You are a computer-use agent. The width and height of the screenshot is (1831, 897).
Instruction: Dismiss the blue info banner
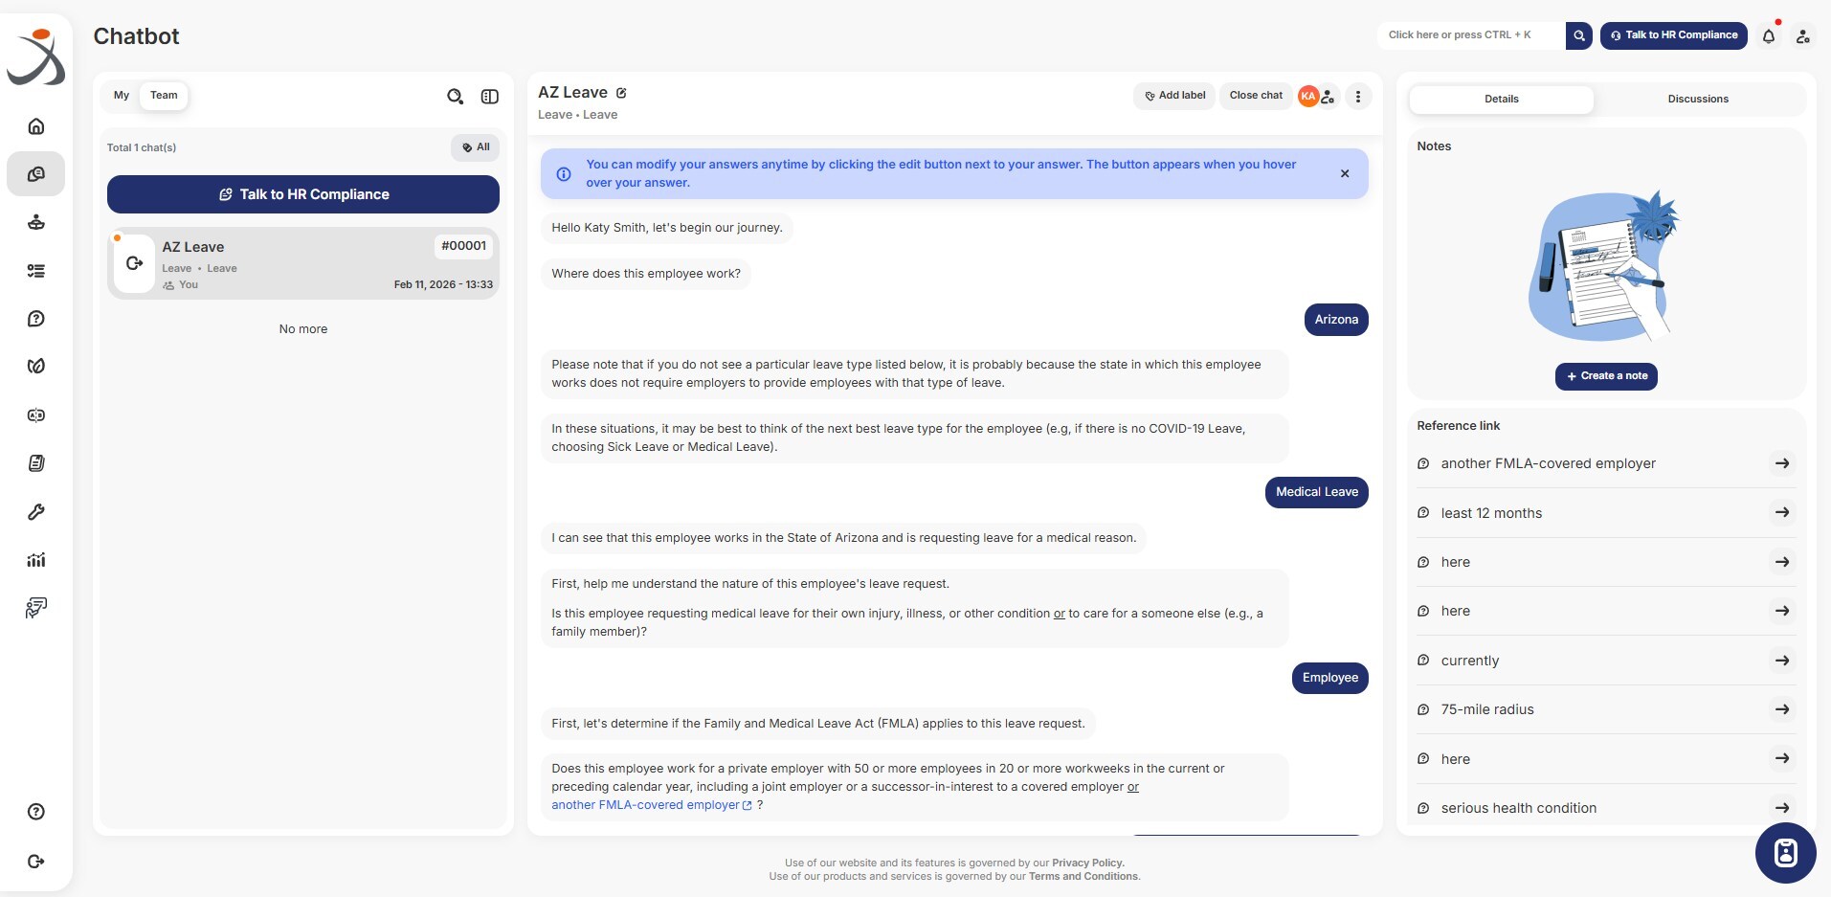point(1345,173)
